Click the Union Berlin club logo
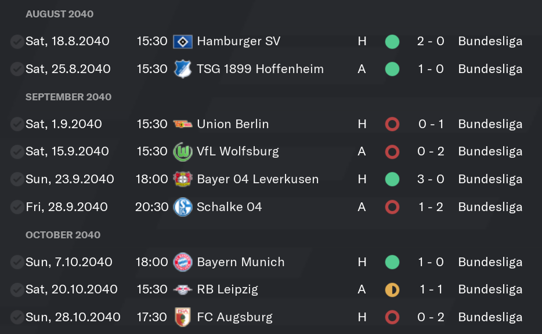This screenshot has height=334, width=542. [183, 124]
